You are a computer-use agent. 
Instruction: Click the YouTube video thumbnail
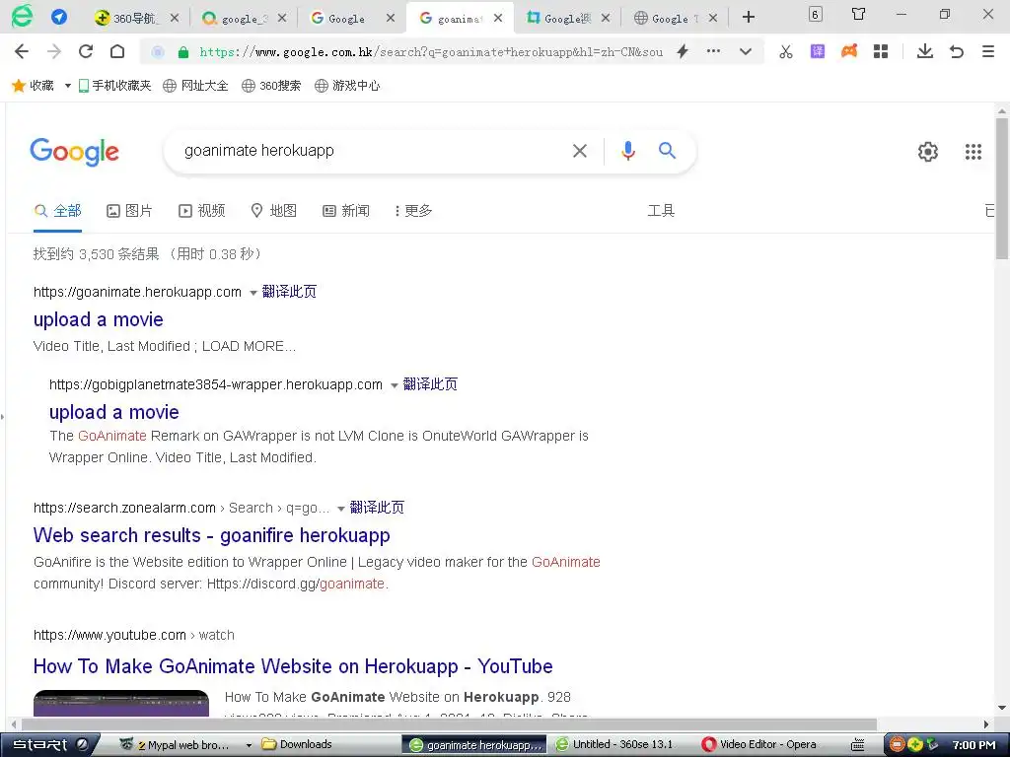pos(121,703)
